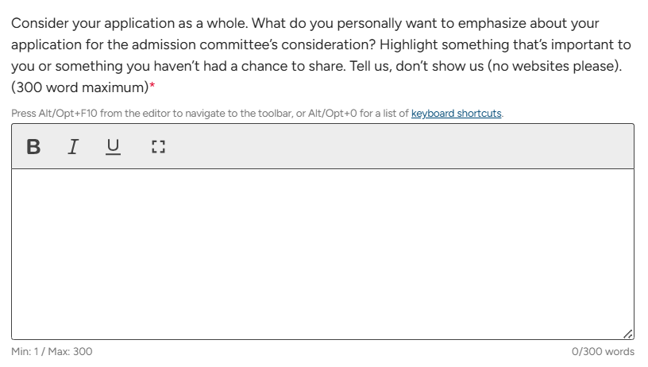Click the Min: 1 / Max: 300 label
Screen dimensions: 648x367
(x=52, y=352)
